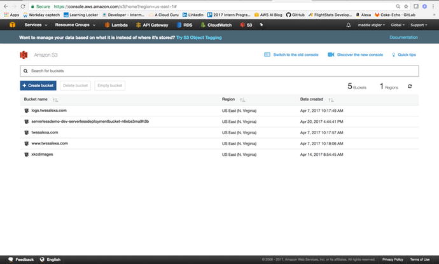Open the notifications bell icon
This screenshot has width=439, height=264.
click(348, 25)
